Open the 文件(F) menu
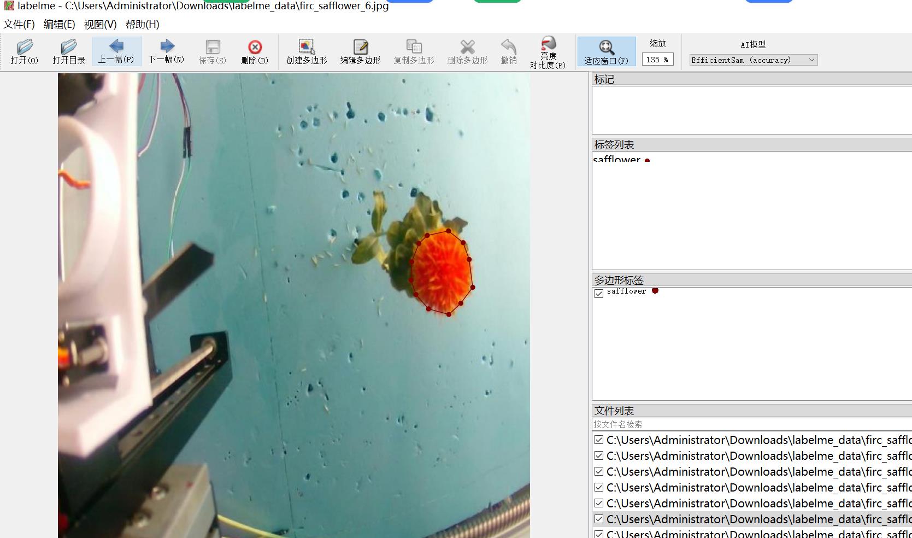 point(19,24)
